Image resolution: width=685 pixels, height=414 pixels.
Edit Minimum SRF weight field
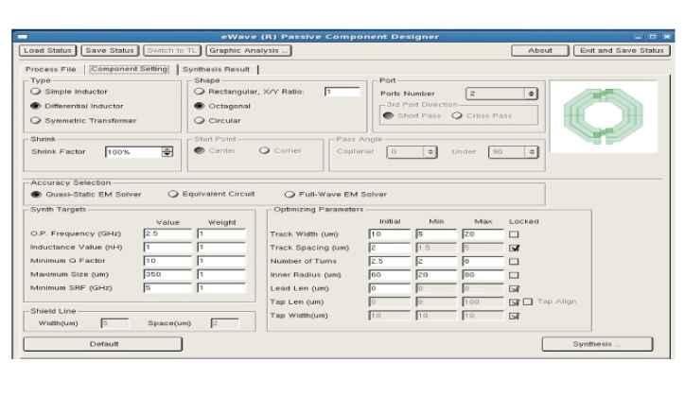click(x=221, y=288)
